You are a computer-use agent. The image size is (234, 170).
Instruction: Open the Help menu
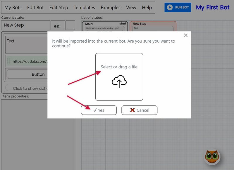point(147,8)
